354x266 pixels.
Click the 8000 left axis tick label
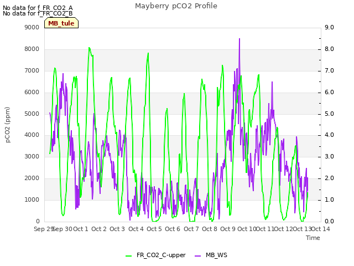click(x=32, y=49)
